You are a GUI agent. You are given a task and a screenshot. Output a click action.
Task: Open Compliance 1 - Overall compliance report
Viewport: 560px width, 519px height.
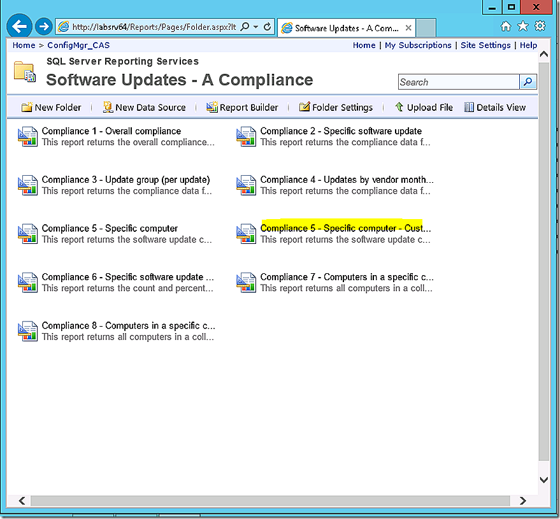pos(111,131)
